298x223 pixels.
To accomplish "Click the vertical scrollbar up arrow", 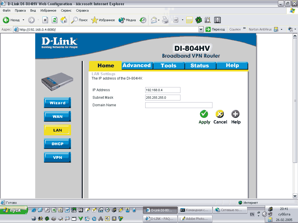I will (295, 36).
